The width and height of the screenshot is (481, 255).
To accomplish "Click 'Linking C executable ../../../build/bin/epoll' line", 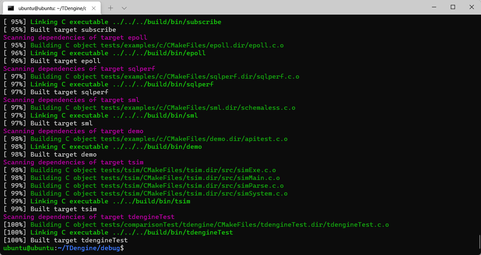I will tap(105, 53).
